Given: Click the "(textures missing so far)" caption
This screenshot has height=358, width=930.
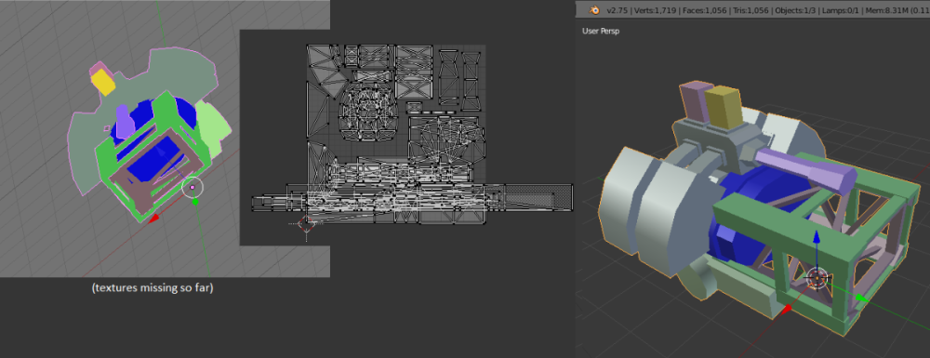Looking at the screenshot, I should pos(153,288).
